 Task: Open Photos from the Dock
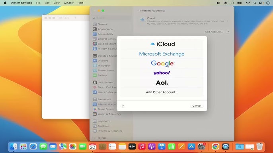pyautogui.click(x=72, y=147)
